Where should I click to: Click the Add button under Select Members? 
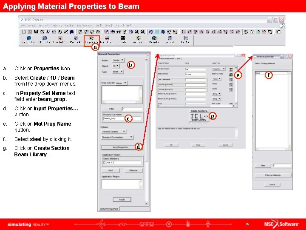110,170
